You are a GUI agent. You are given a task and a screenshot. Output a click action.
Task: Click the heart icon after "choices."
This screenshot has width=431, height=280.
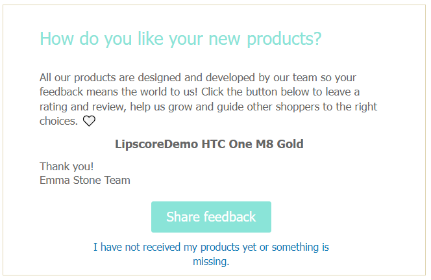point(89,121)
